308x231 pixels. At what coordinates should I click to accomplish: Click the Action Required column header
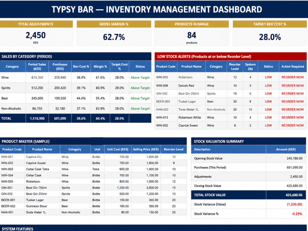pyautogui.click(x=293, y=67)
